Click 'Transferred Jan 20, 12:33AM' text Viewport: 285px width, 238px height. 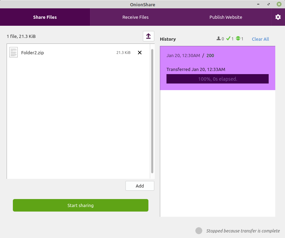(196, 69)
